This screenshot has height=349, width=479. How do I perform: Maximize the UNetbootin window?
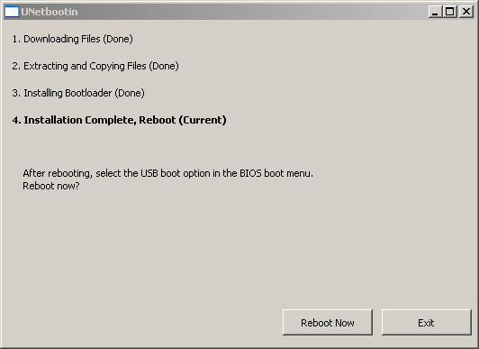449,12
